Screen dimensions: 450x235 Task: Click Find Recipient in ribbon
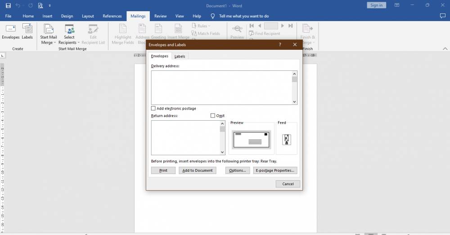264,34
